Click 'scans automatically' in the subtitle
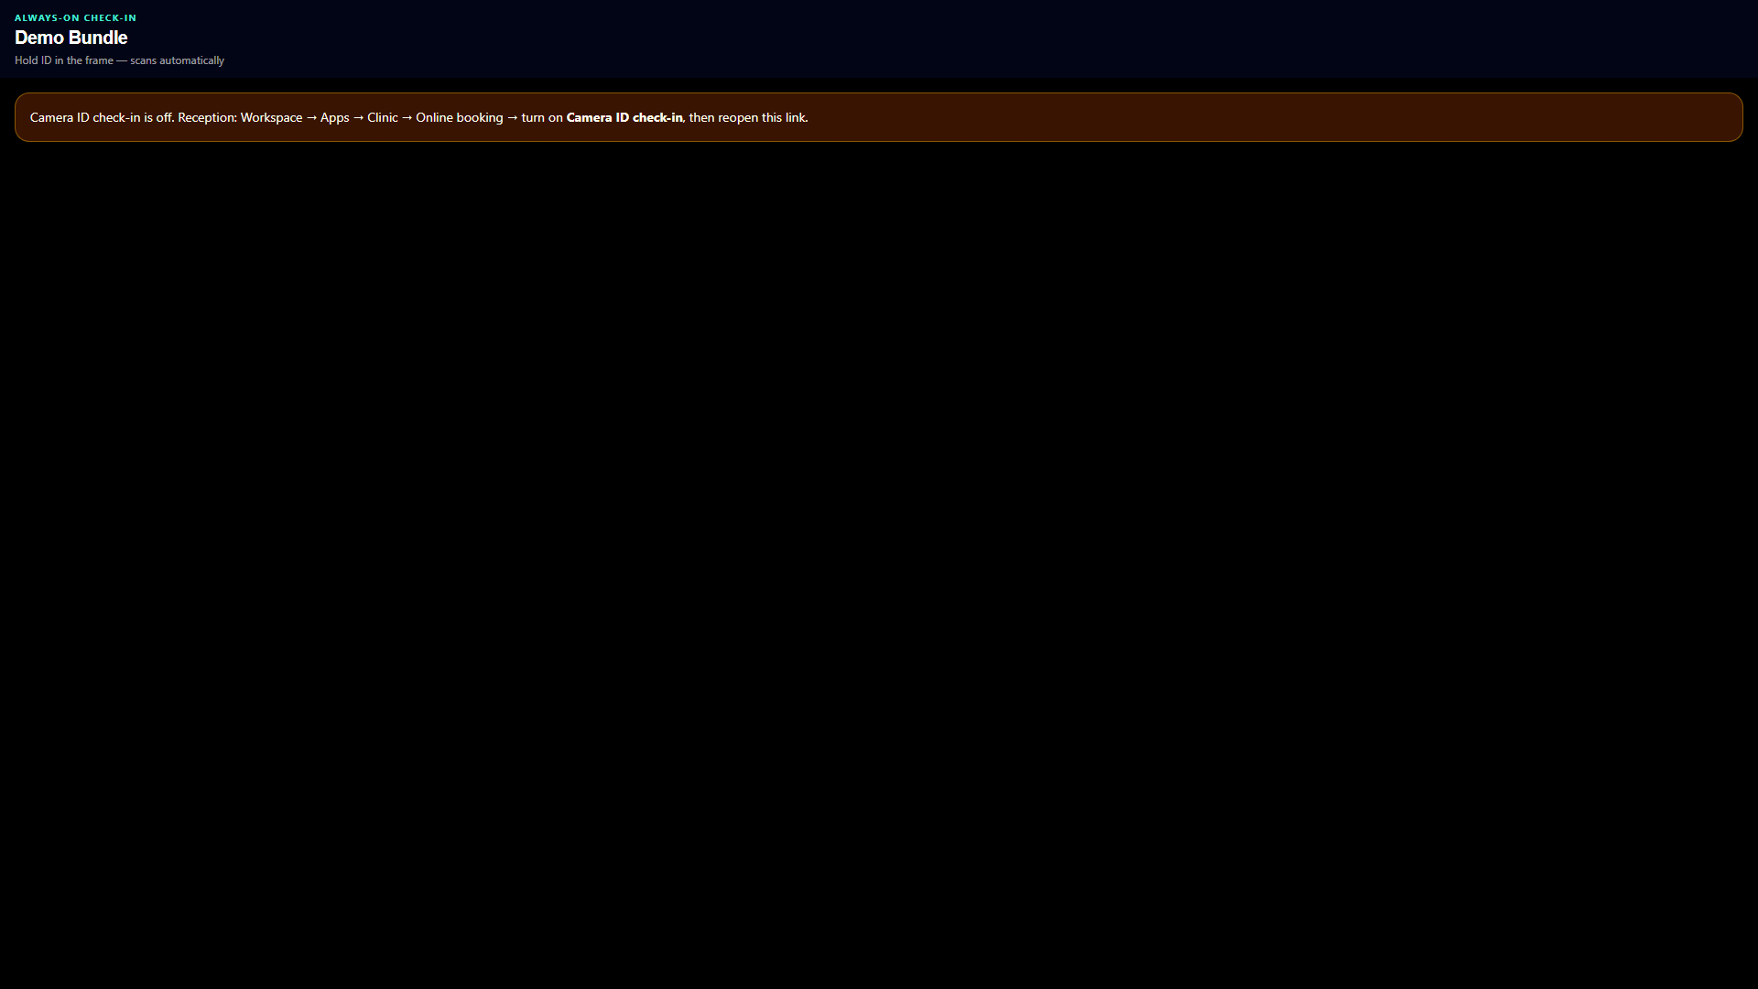Image resolution: width=1758 pixels, height=989 pixels. click(x=177, y=60)
